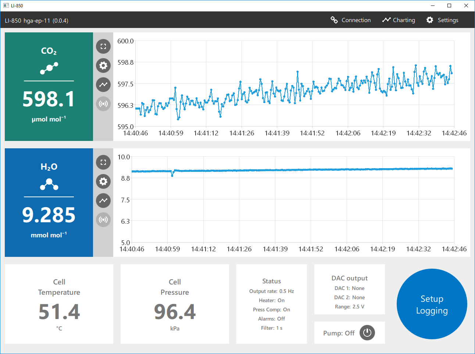The image size is (475, 354).
Task: Open the Connection menu
Action: [x=351, y=20]
